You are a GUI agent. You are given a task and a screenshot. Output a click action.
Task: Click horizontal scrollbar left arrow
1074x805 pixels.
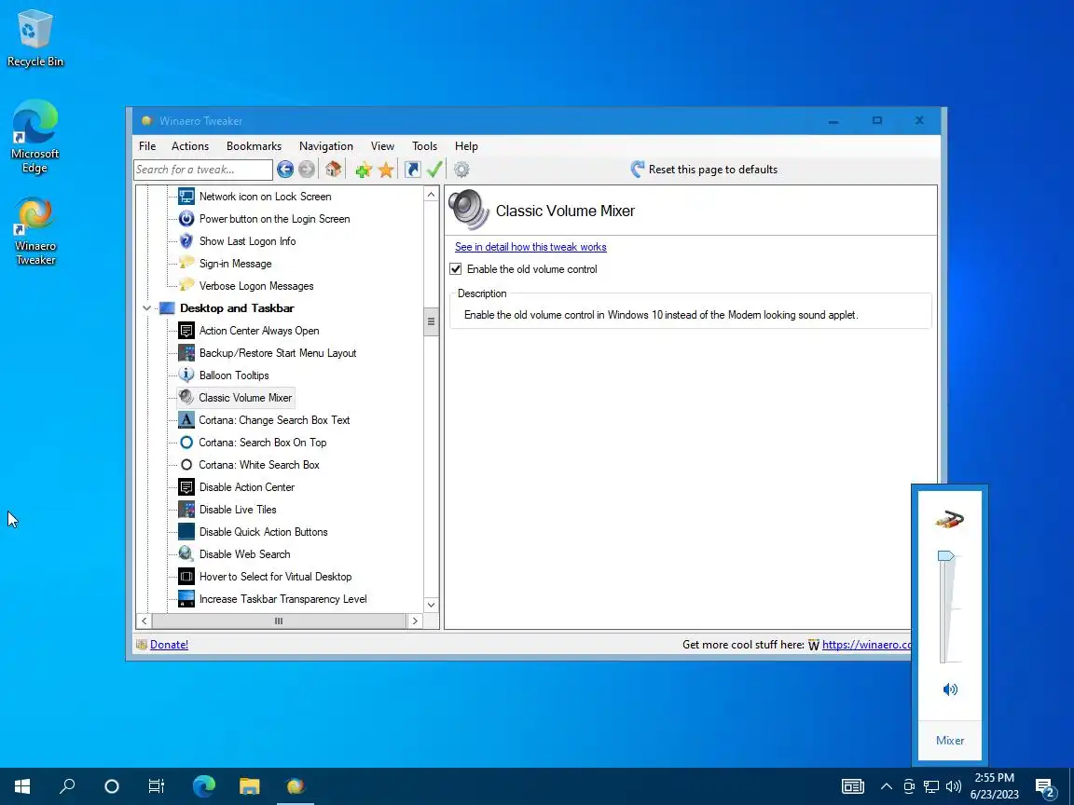tap(144, 621)
